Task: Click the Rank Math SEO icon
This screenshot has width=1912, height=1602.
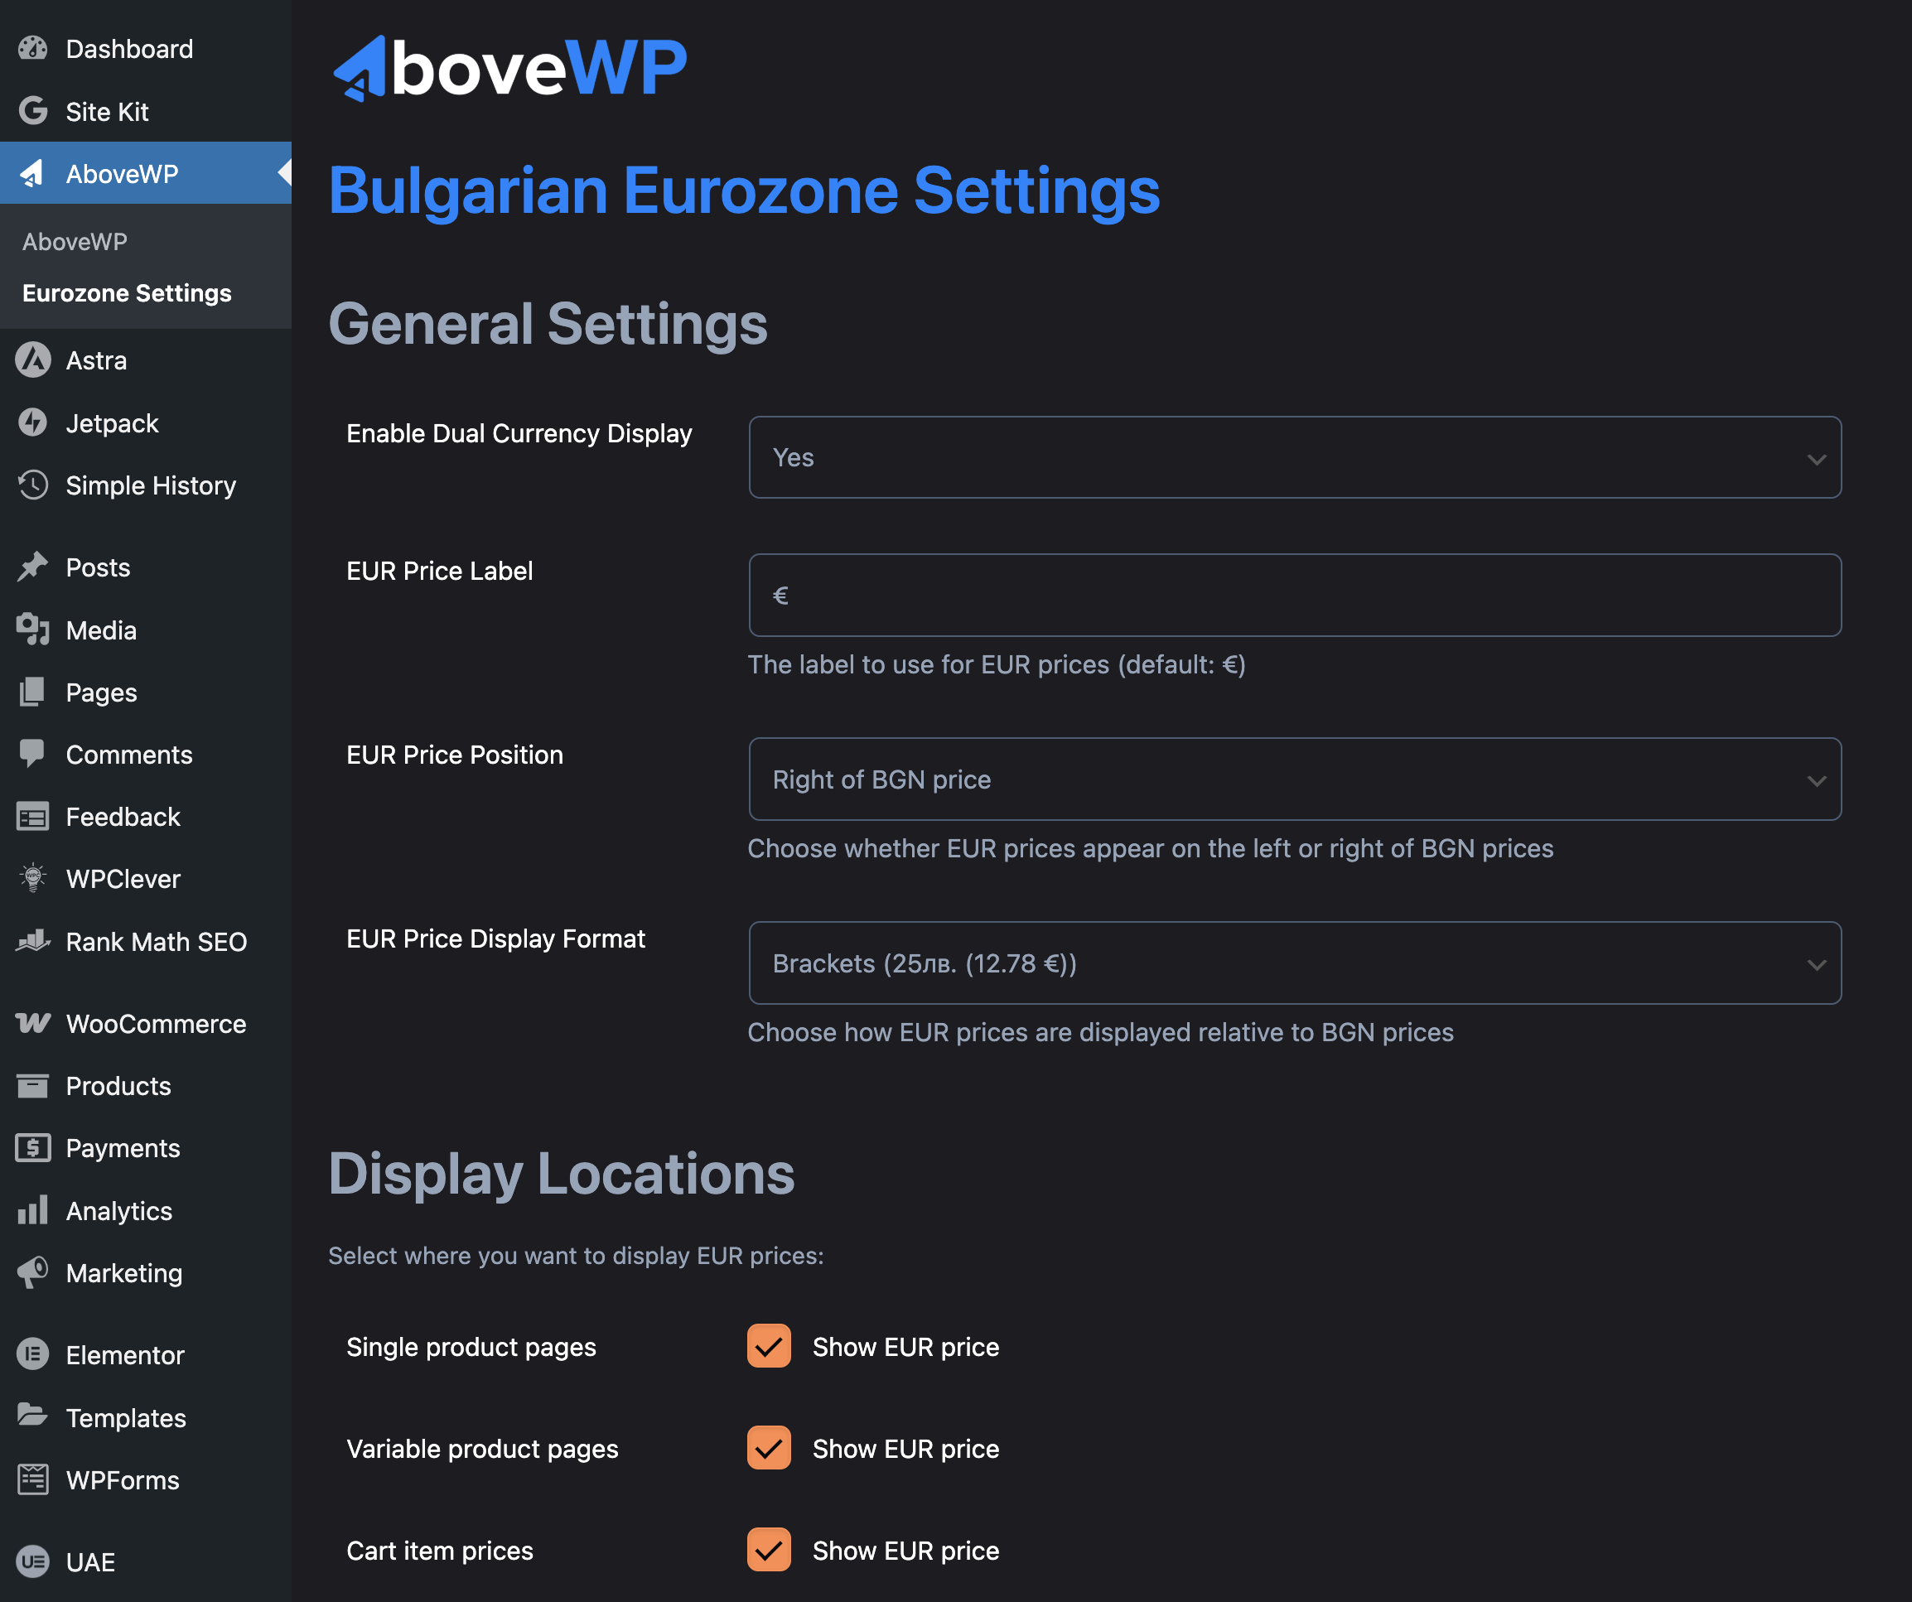Action: (x=33, y=940)
